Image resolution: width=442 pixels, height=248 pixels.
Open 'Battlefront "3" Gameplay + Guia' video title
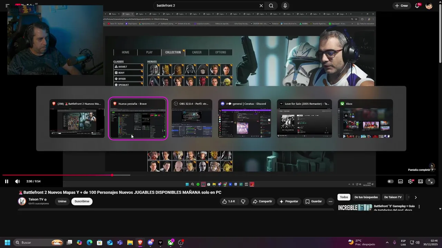394,208
